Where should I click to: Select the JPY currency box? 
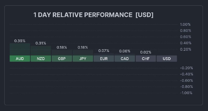[83, 59]
